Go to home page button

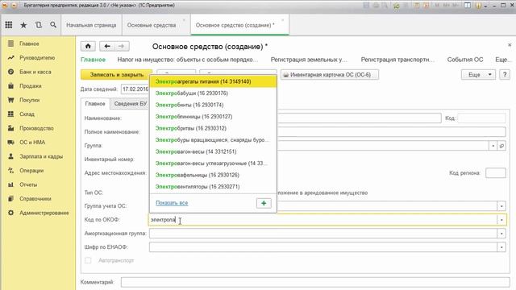tap(88, 47)
